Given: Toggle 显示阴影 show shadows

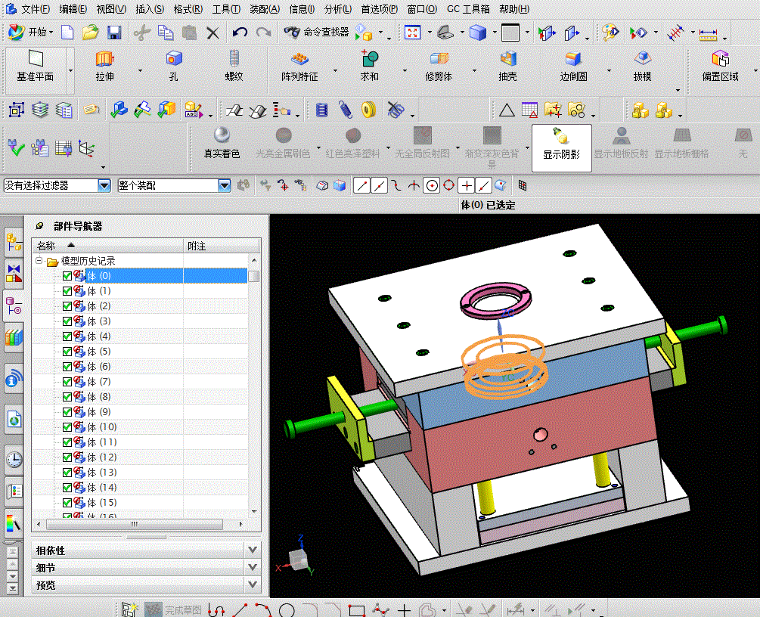Looking at the screenshot, I should click(x=561, y=148).
